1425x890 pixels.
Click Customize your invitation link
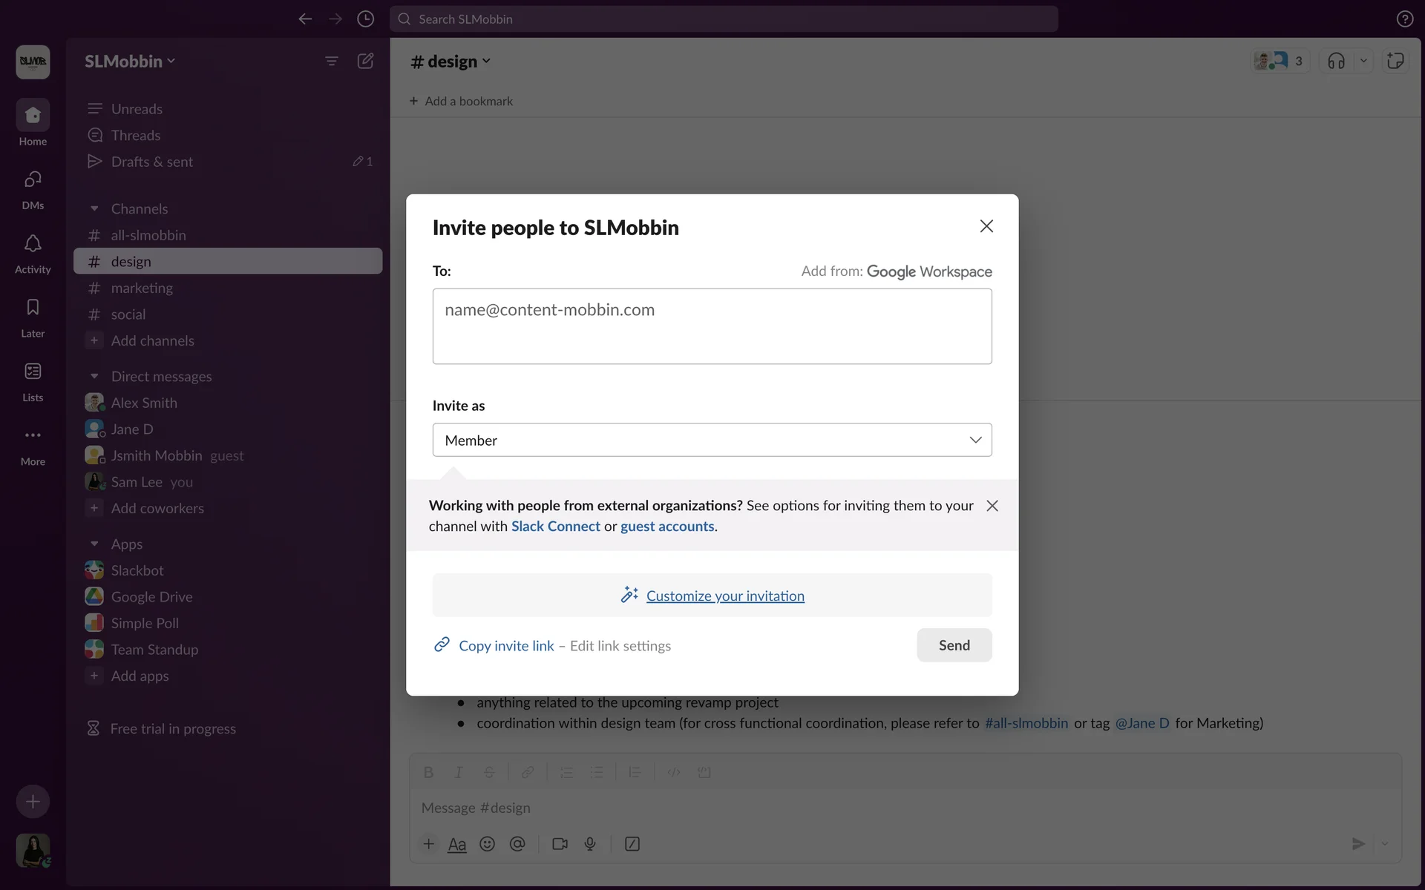[x=724, y=596]
